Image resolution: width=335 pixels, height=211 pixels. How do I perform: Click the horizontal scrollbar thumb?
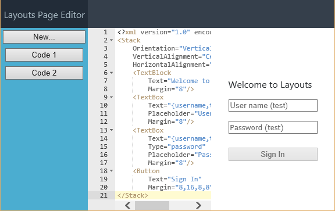tap(152, 205)
